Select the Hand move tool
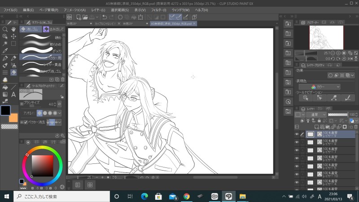The width and height of the screenshot is (359, 202). coord(13,29)
